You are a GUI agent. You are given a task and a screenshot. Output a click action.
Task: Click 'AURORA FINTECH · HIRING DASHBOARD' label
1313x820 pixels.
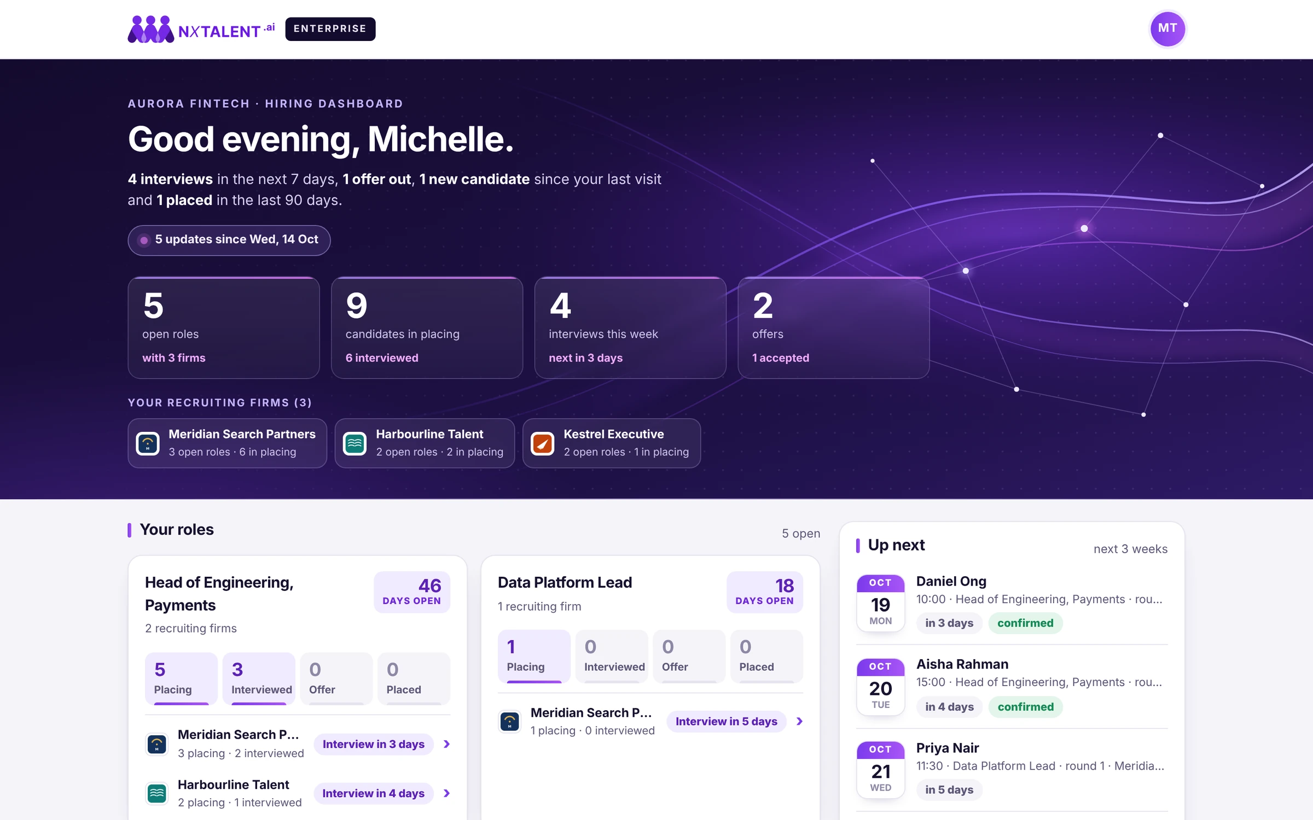265,104
